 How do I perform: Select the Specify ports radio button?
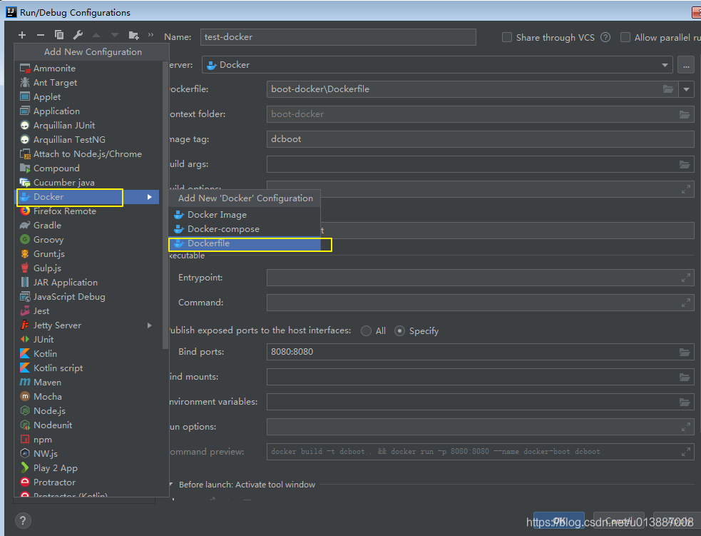point(399,330)
